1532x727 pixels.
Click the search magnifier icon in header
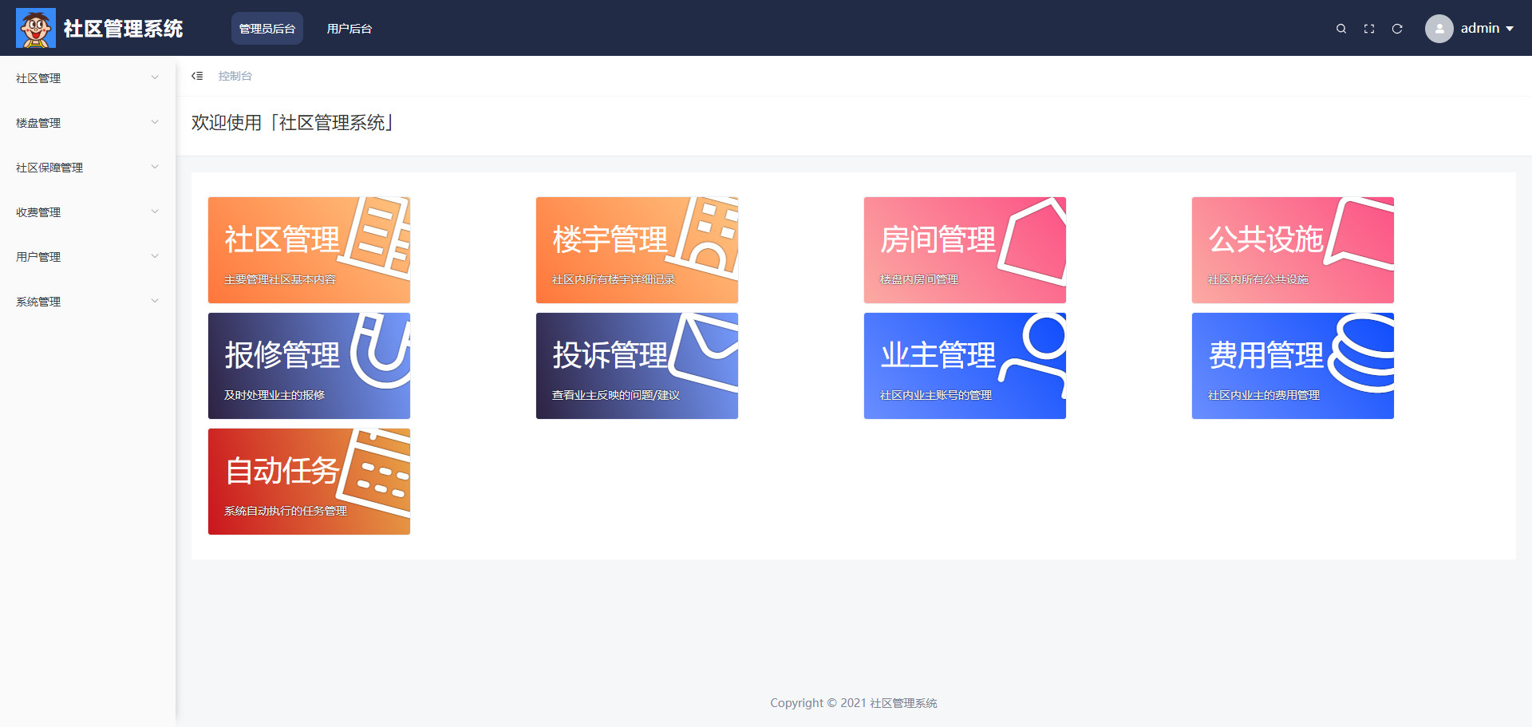coord(1341,29)
